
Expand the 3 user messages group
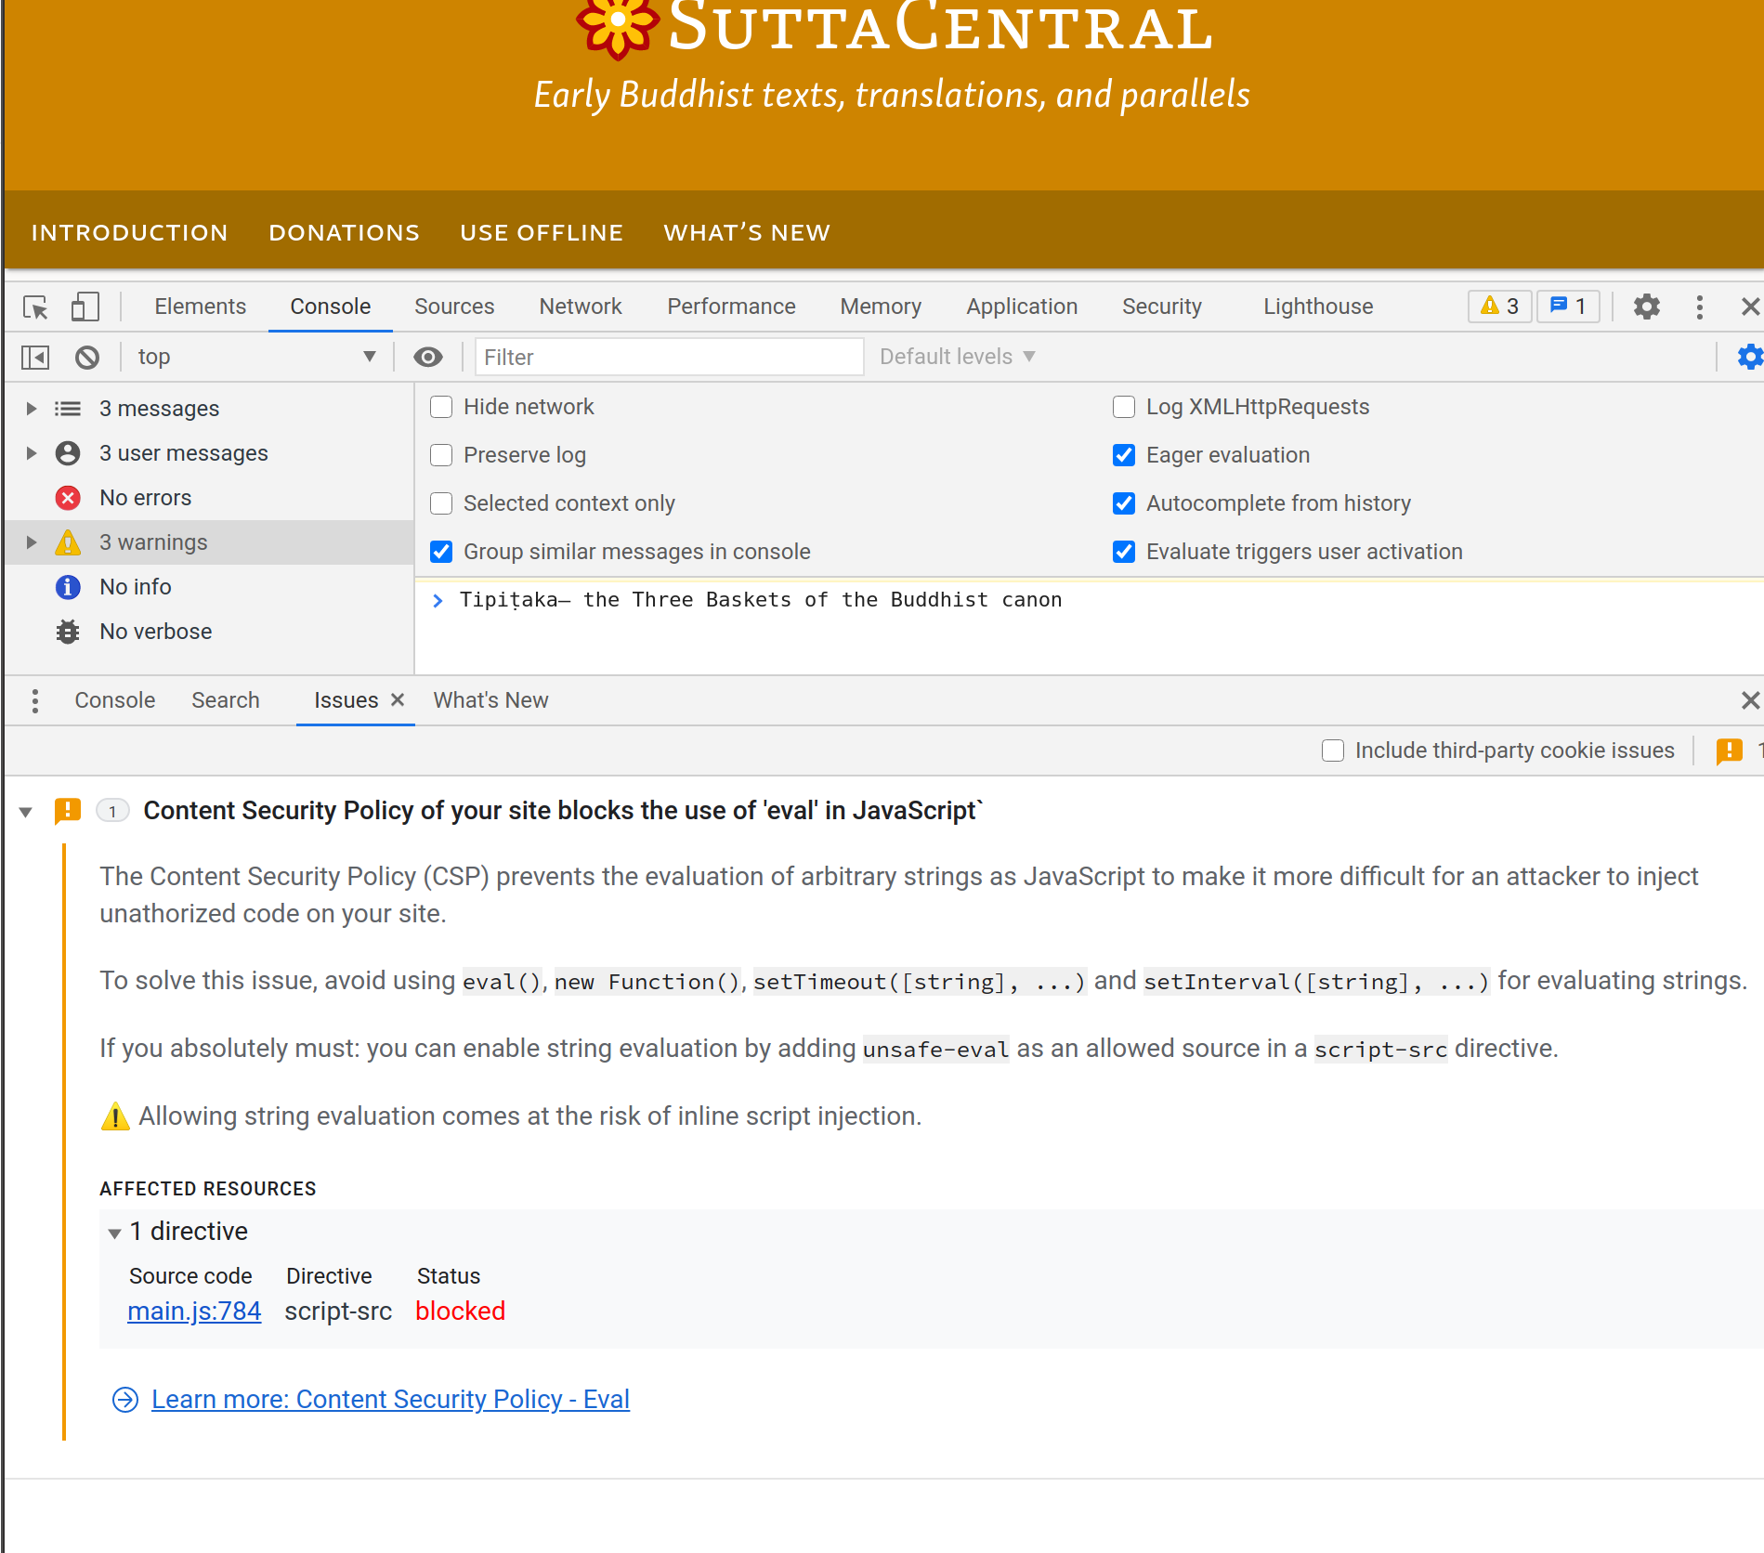coord(32,453)
